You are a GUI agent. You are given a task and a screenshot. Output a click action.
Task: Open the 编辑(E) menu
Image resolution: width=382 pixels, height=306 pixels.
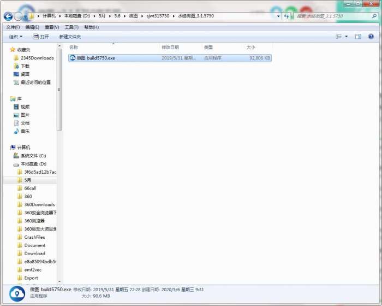32,27
